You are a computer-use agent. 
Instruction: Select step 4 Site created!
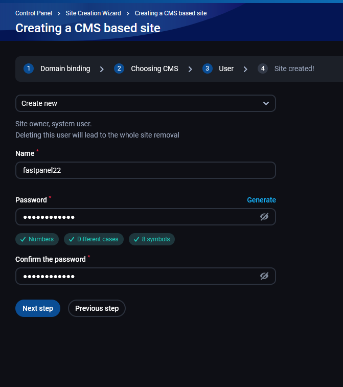tap(294, 69)
